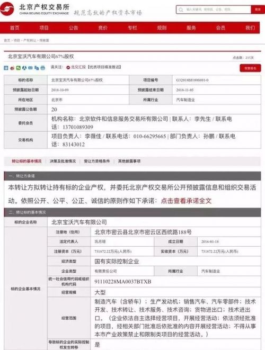Select the credit code 91110228MA0037BTXB
This screenshot has width=265, height=350.
click(123, 282)
